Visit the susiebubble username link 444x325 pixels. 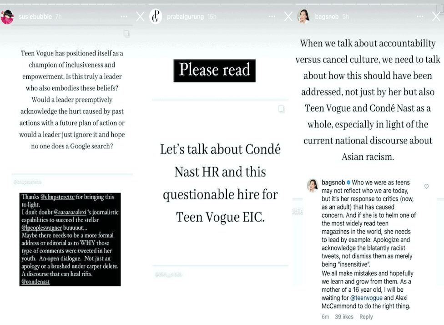tap(35, 17)
